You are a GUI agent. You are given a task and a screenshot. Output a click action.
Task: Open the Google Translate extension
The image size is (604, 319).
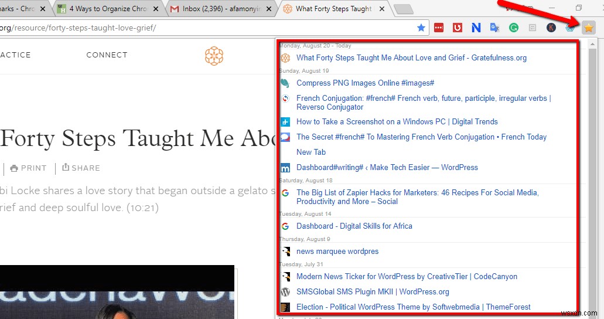[x=494, y=28]
